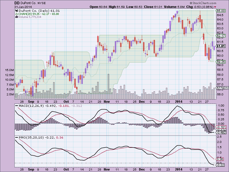Viewport: 229px width, 172px height.
Task: Click the High 61.59 value
Action: [117, 7]
